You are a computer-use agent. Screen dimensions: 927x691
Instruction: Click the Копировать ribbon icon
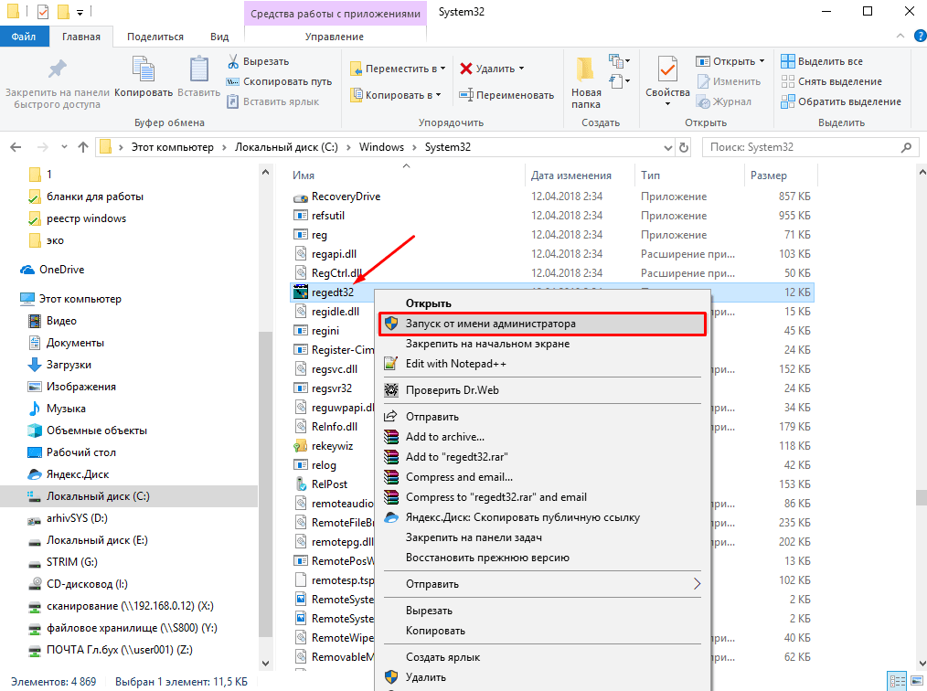(x=143, y=69)
